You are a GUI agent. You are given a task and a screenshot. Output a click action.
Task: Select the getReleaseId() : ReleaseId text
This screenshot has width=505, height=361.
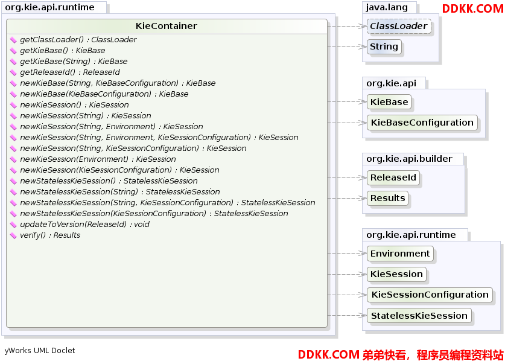pos(70,72)
